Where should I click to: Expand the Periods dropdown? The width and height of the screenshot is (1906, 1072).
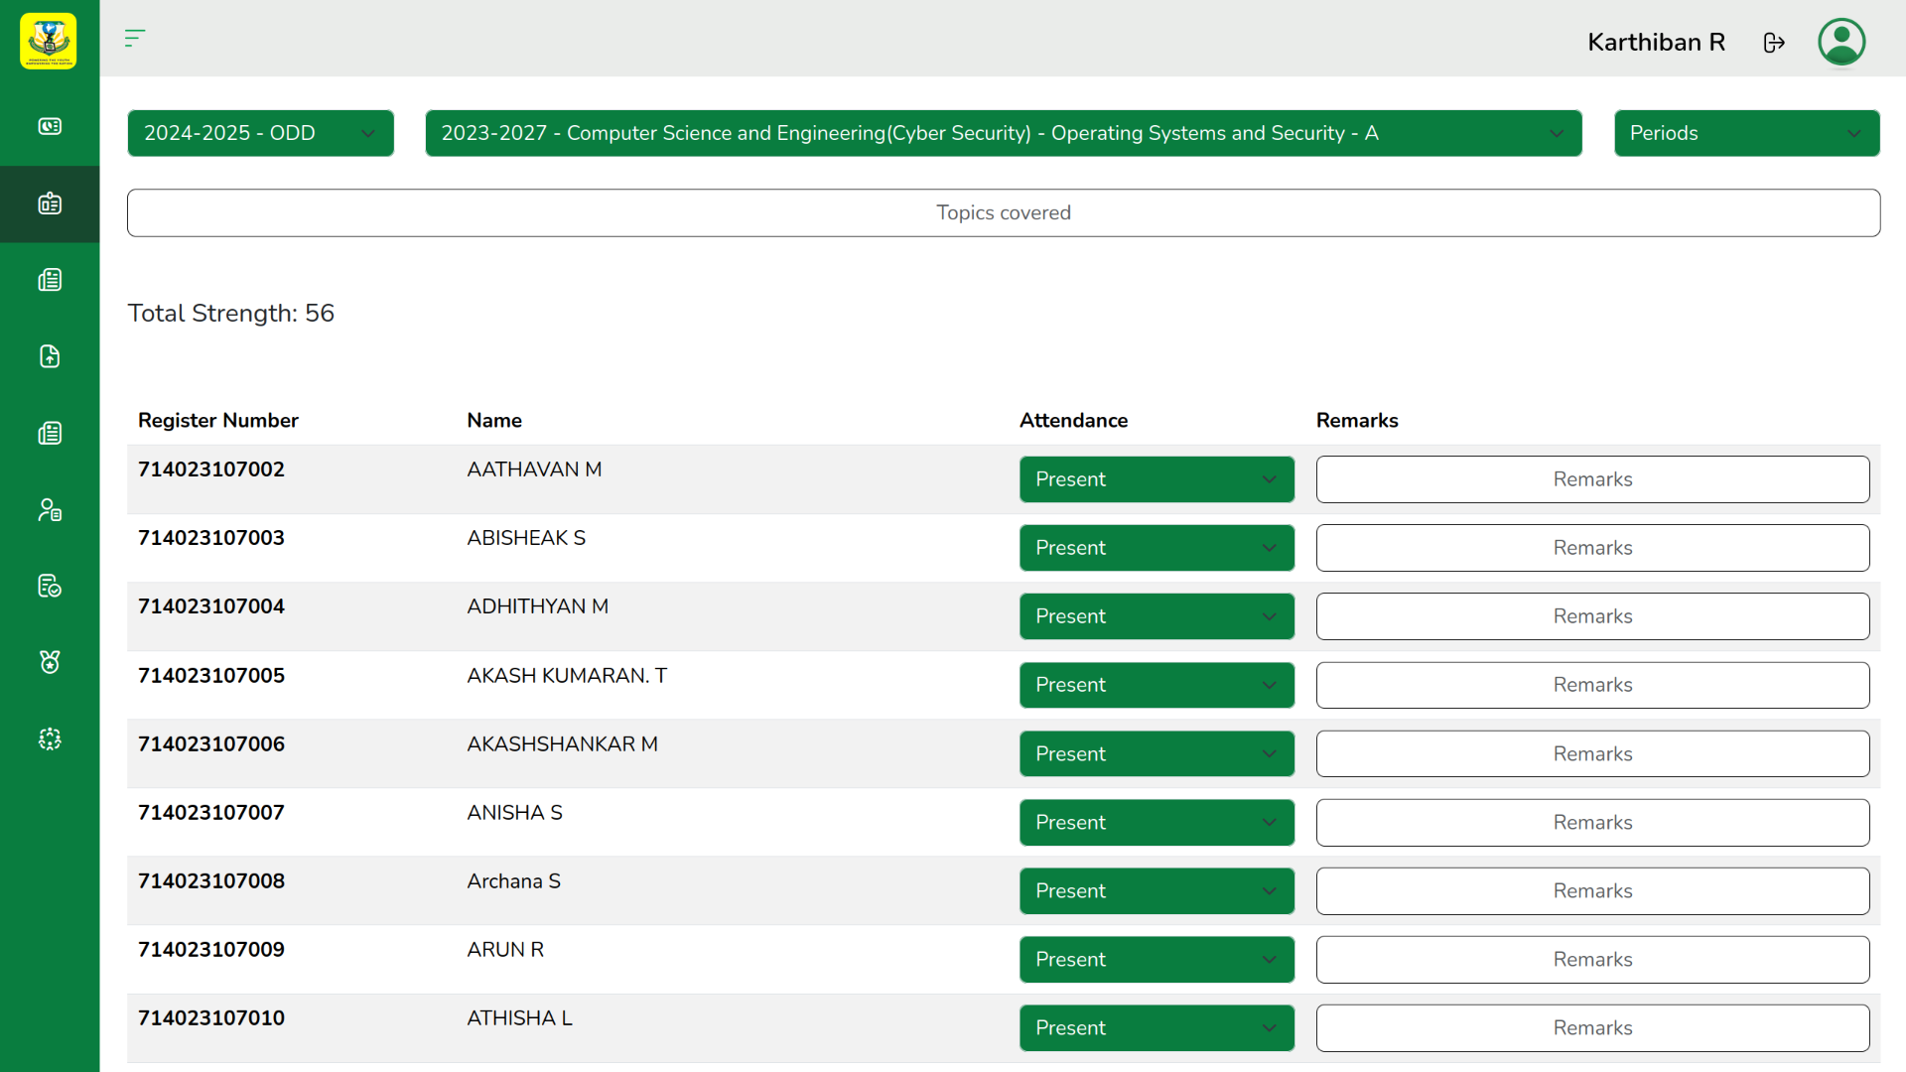1745,132
